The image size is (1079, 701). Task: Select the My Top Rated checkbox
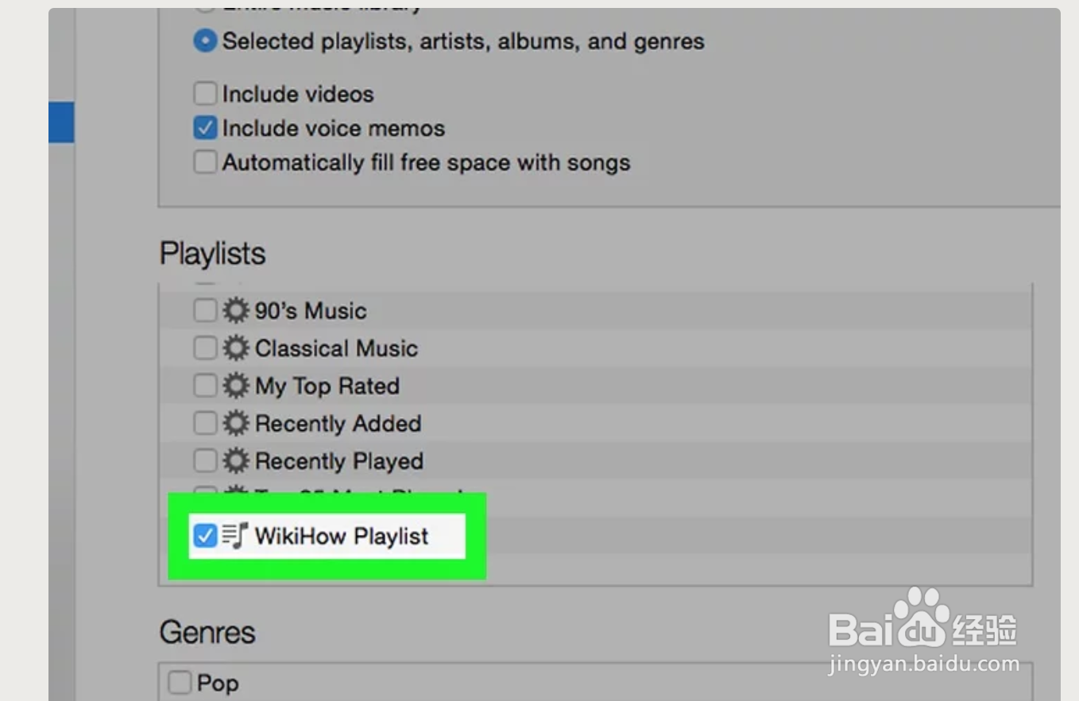tap(205, 386)
